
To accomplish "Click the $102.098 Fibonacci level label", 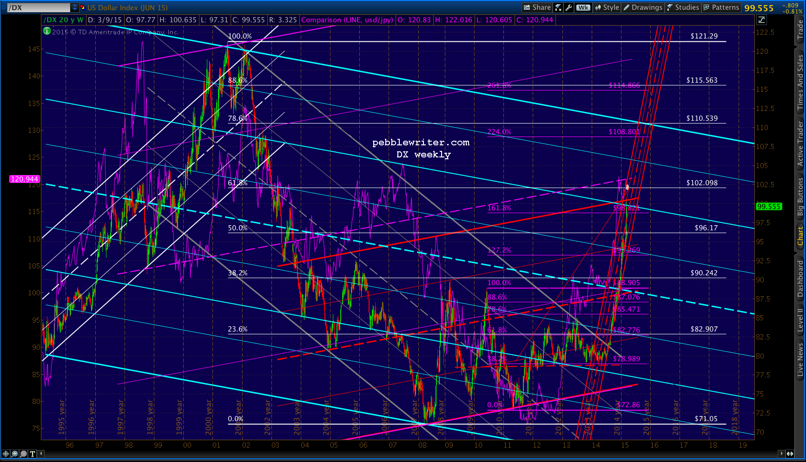I will (702, 182).
